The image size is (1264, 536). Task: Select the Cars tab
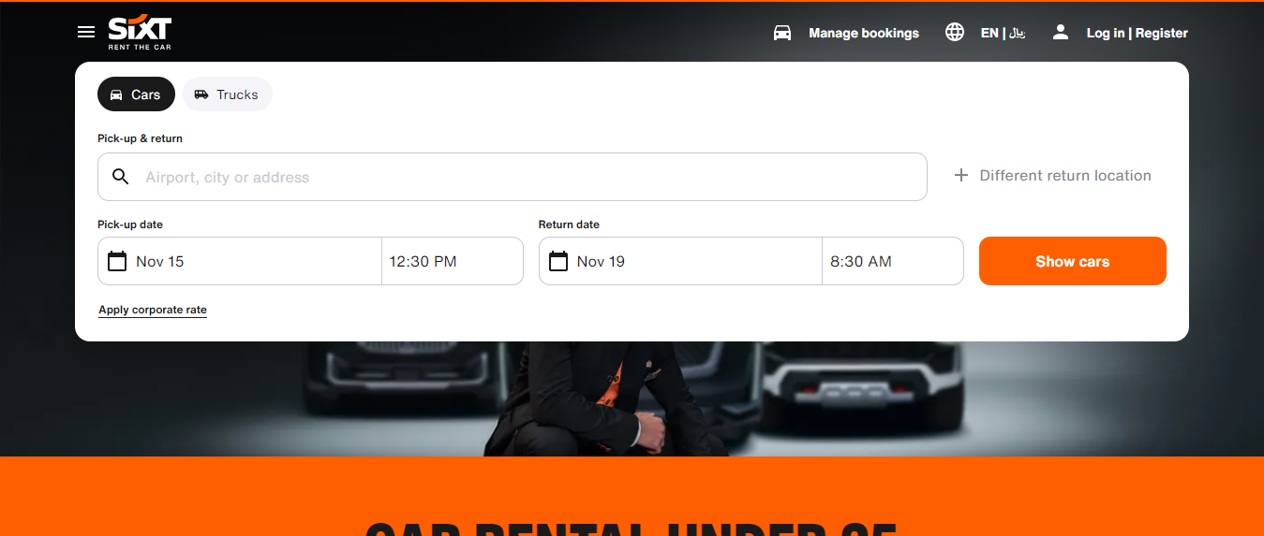point(136,94)
